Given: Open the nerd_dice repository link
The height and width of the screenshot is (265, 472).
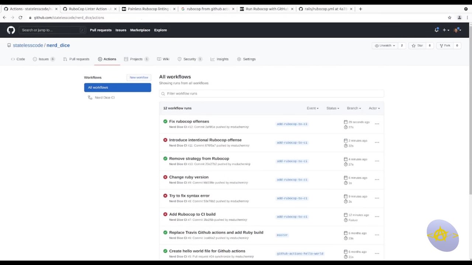Looking at the screenshot, I should [x=58, y=45].
